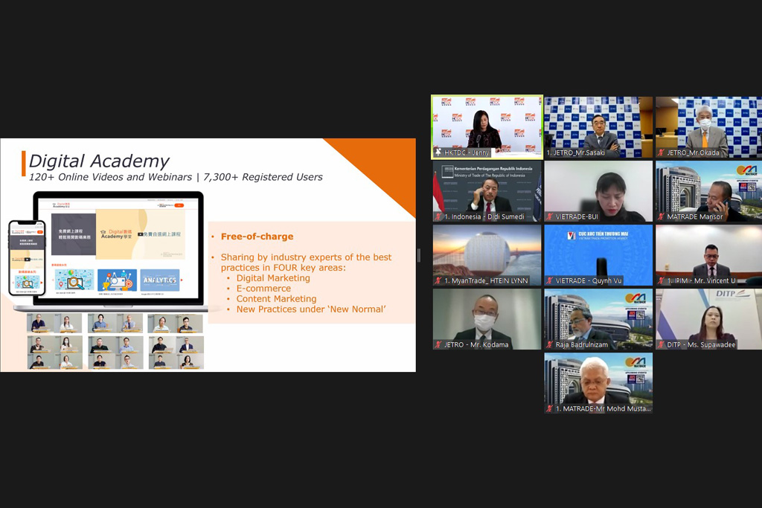Click the name label 'JETRO_Mr.Okada'
Screen dimensions: 762x508
point(693,152)
